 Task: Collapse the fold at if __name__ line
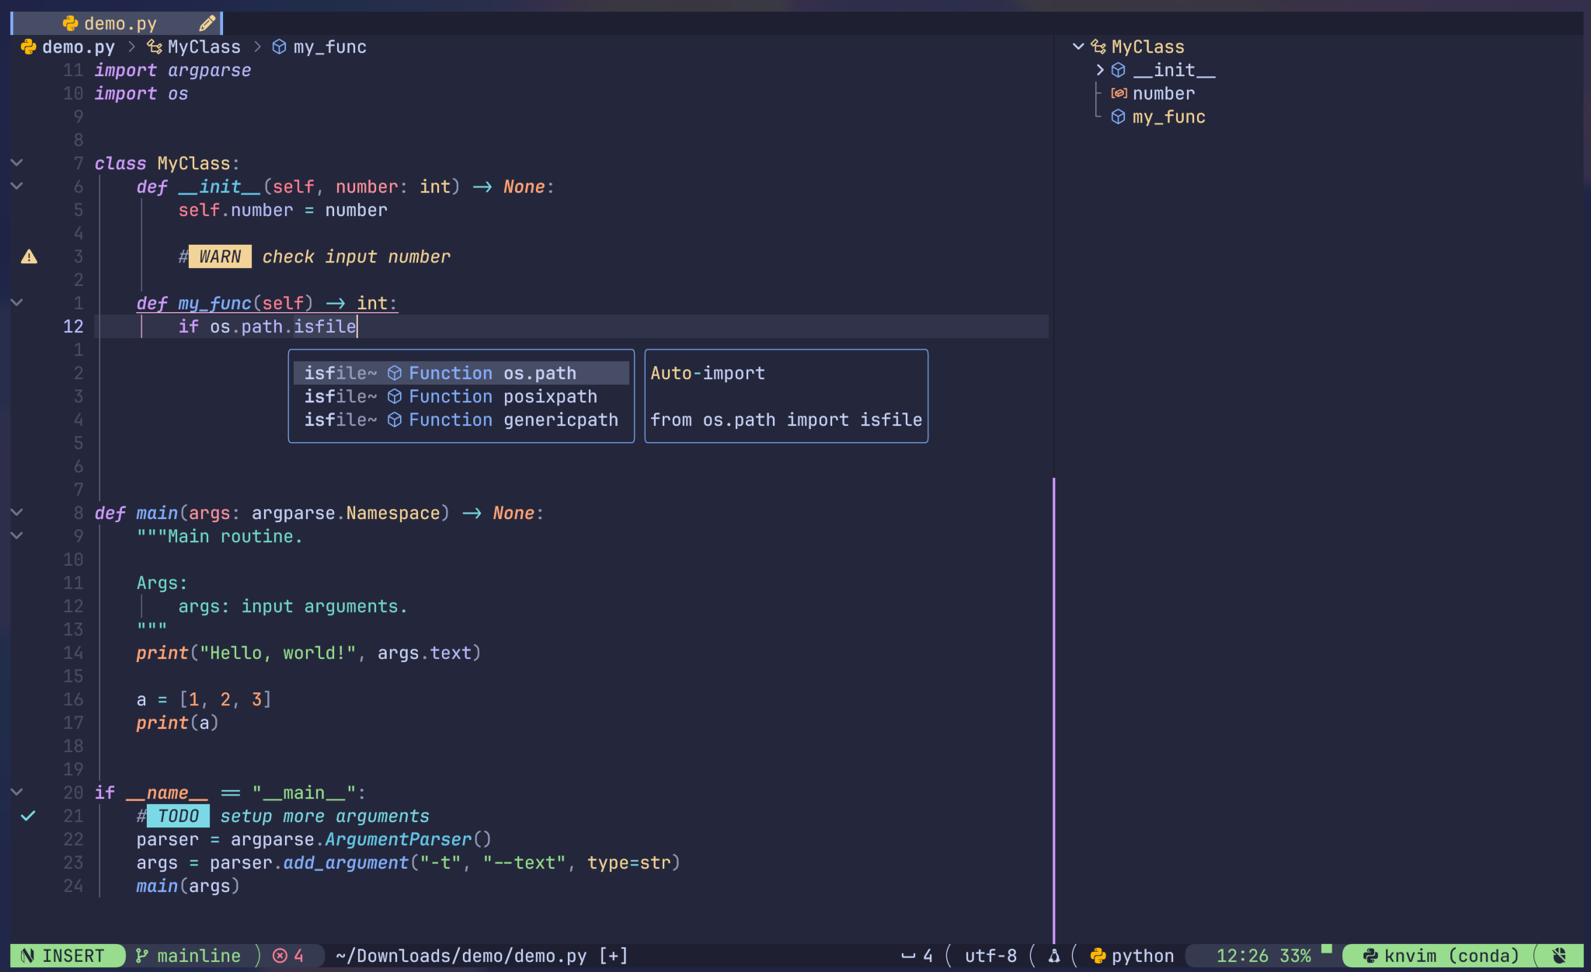pyautogui.click(x=16, y=793)
